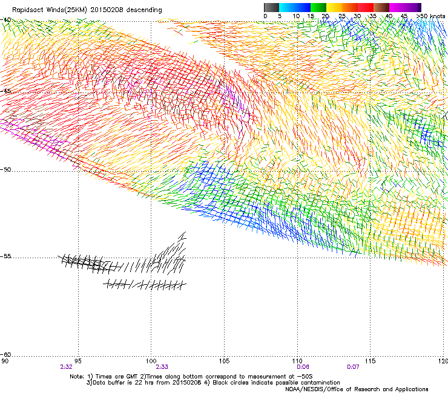Click the latitude label '-55'
The width and height of the screenshot is (448, 393).
click(x=5, y=256)
